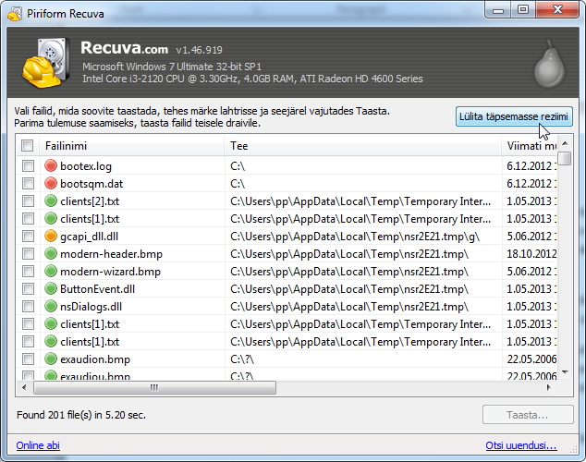Sort by the Failinimi column header

click(131, 146)
